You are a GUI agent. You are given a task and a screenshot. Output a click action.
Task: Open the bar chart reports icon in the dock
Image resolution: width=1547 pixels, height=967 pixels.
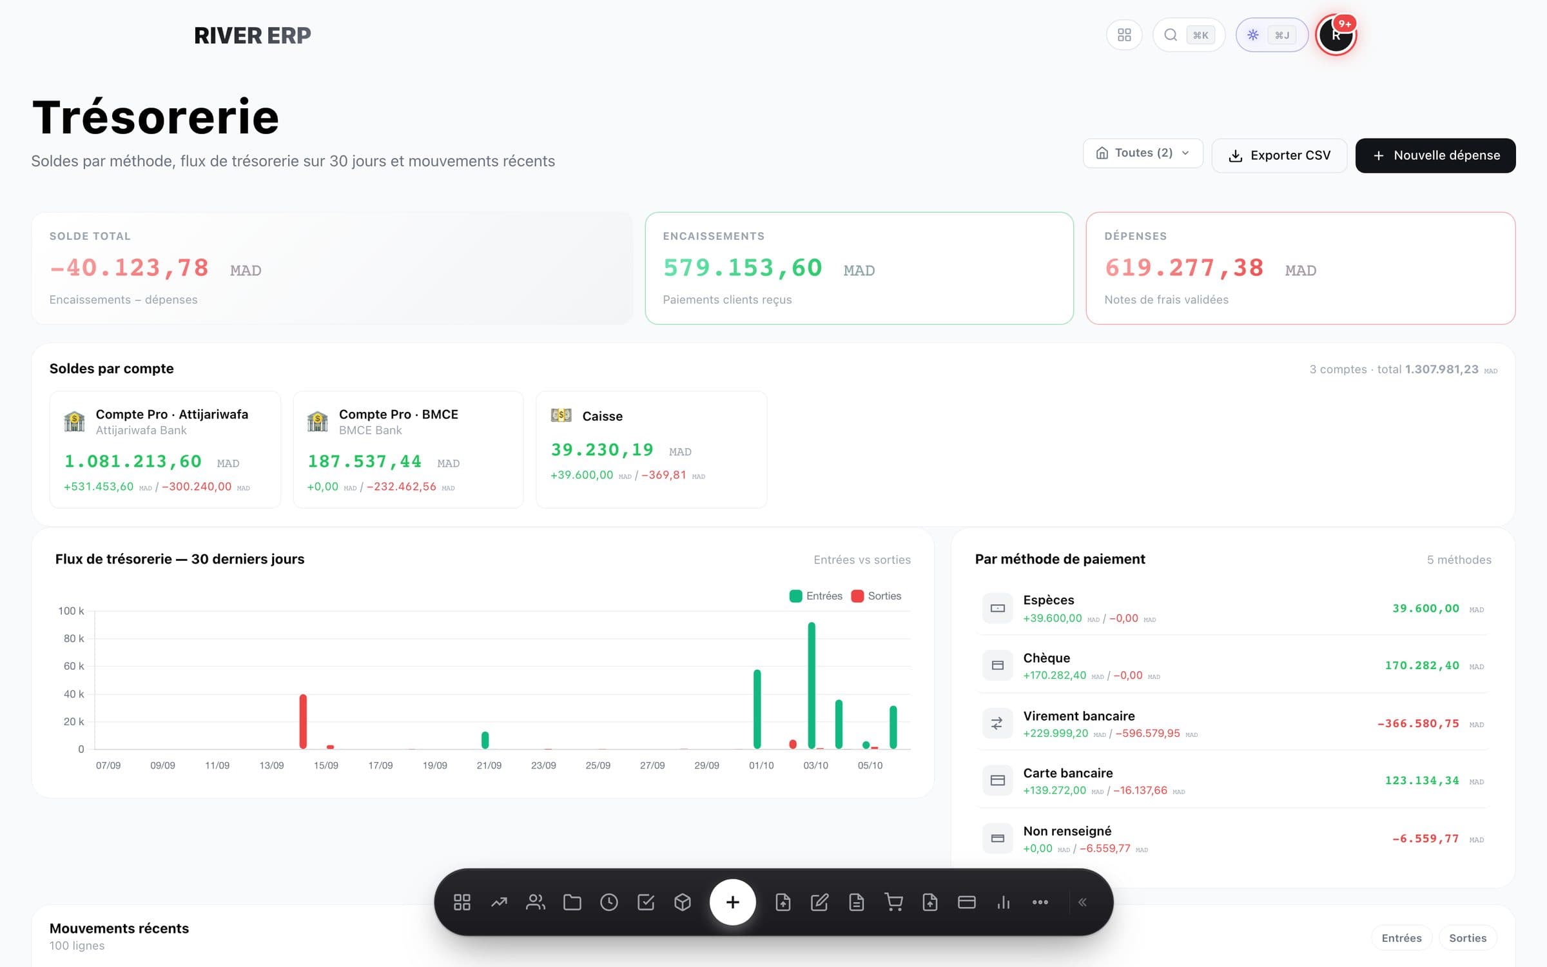(1004, 902)
